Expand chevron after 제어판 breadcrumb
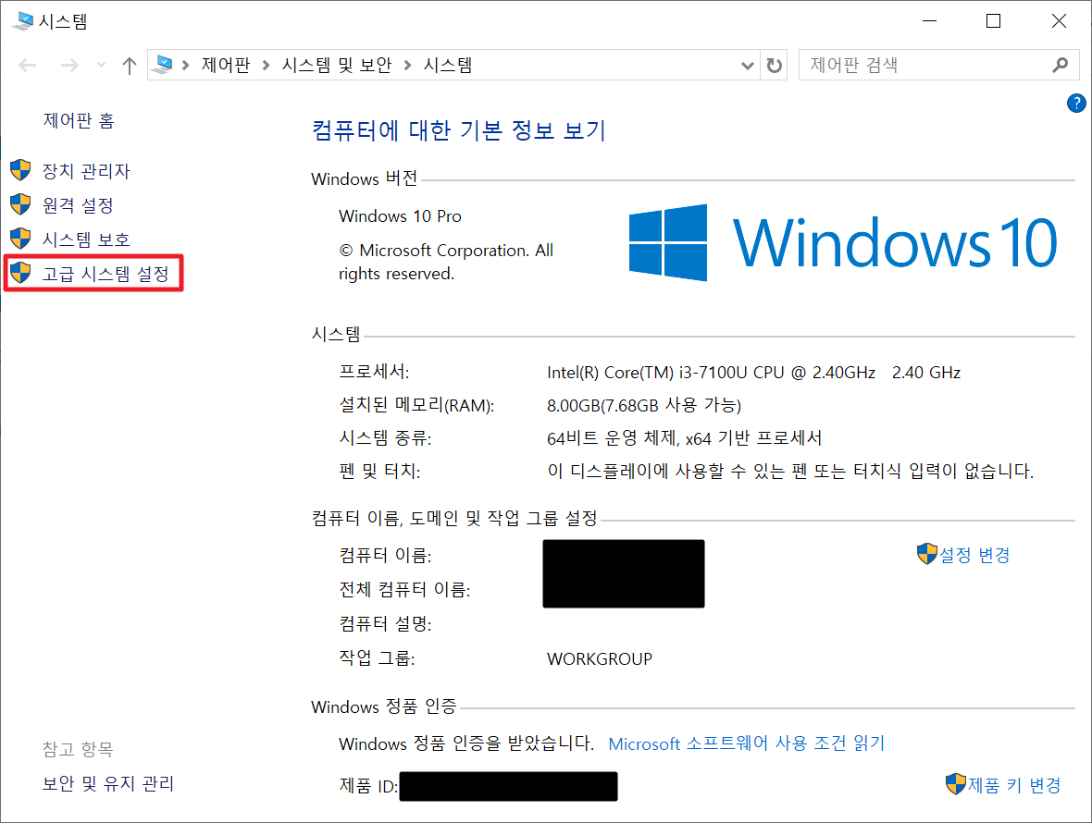 click(266, 66)
